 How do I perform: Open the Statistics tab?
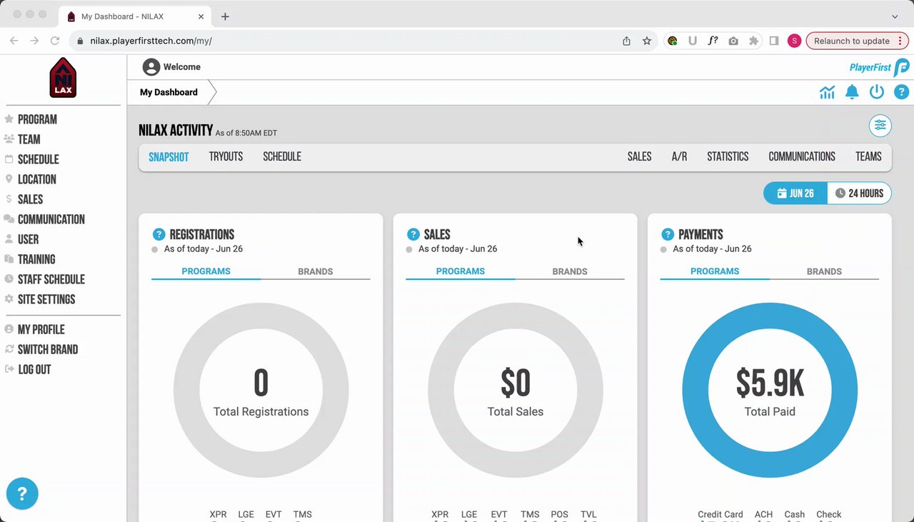pyautogui.click(x=728, y=156)
